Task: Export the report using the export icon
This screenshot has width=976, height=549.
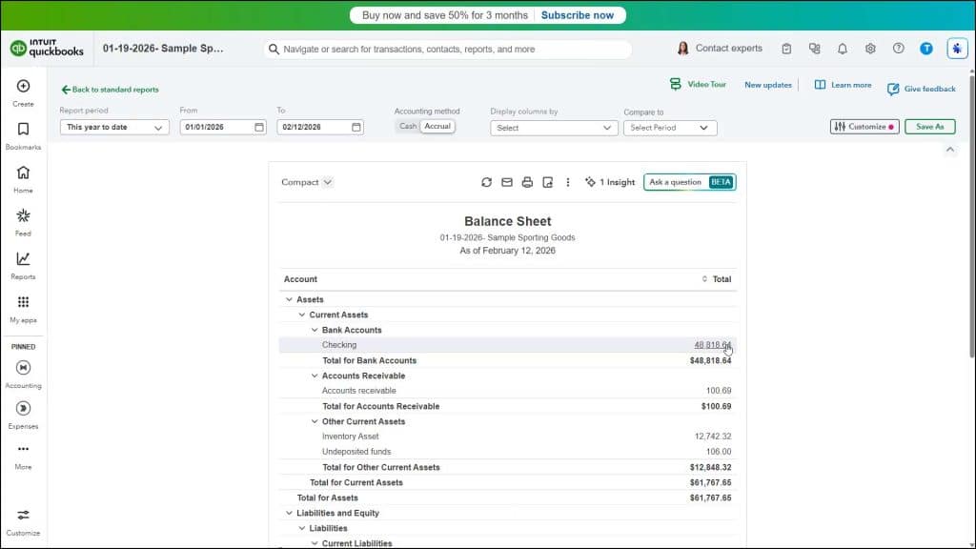Action: [x=547, y=181]
